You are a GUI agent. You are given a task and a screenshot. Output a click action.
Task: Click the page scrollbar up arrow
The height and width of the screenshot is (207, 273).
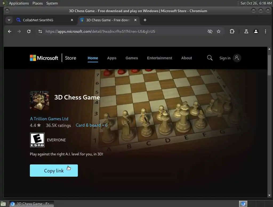pyautogui.click(x=269, y=49)
